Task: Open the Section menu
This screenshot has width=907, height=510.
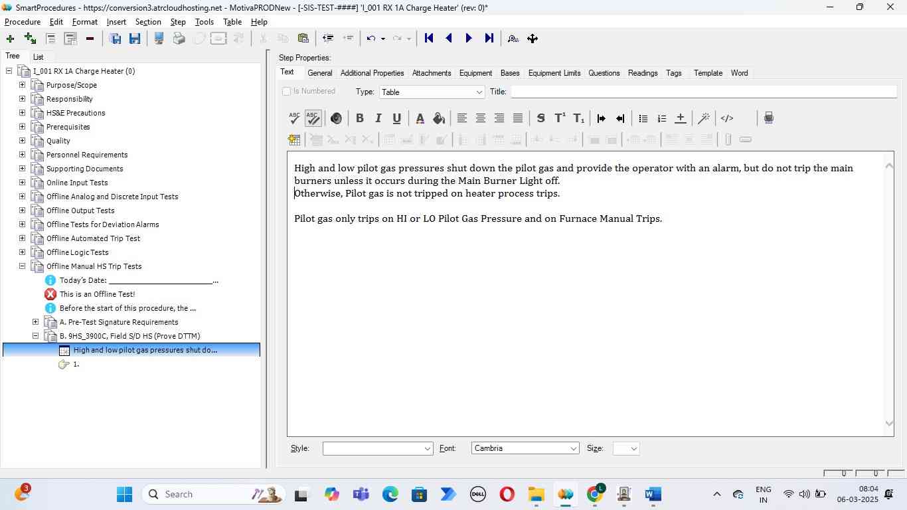Action: point(148,22)
